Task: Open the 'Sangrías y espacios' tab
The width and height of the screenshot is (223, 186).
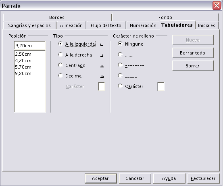Action: click(x=29, y=25)
